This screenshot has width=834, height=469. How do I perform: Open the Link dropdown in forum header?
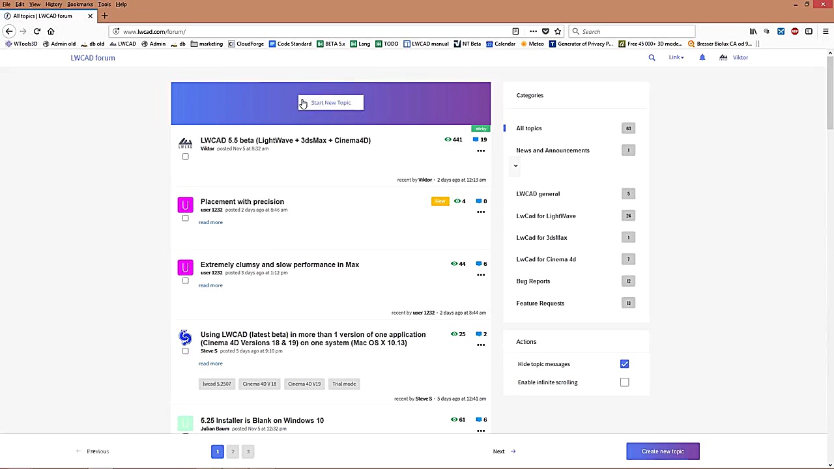click(x=676, y=57)
